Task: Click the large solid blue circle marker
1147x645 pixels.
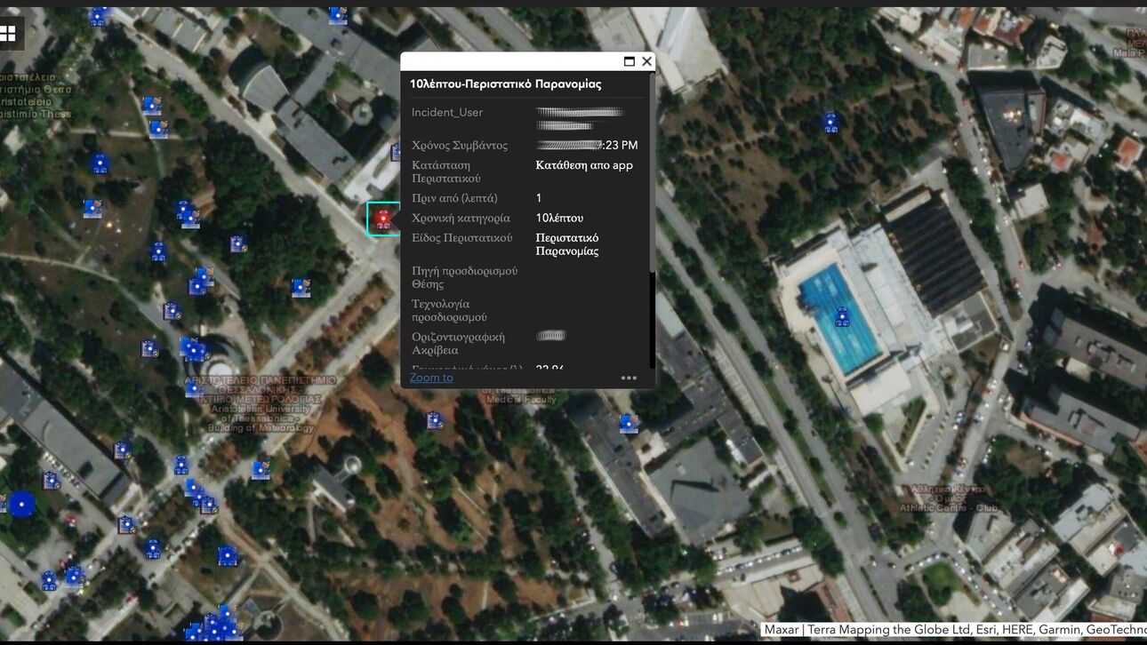Action: coord(21,505)
